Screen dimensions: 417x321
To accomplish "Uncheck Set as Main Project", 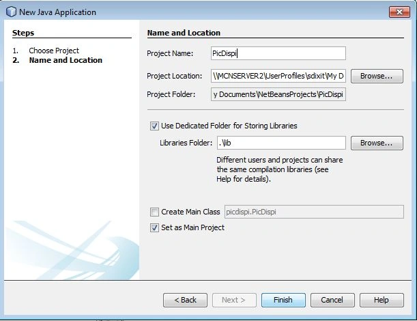I will (154, 228).
